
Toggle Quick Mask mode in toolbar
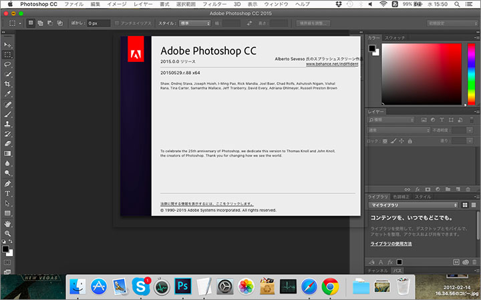tap(7, 263)
